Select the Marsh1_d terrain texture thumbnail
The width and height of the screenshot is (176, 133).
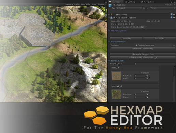(x=116, y=94)
